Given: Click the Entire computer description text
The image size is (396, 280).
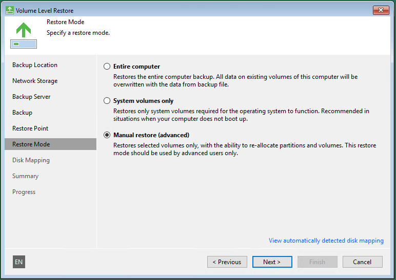Looking at the screenshot, I should coord(235,81).
